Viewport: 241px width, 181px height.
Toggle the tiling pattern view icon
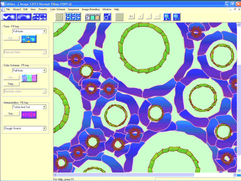point(73,17)
